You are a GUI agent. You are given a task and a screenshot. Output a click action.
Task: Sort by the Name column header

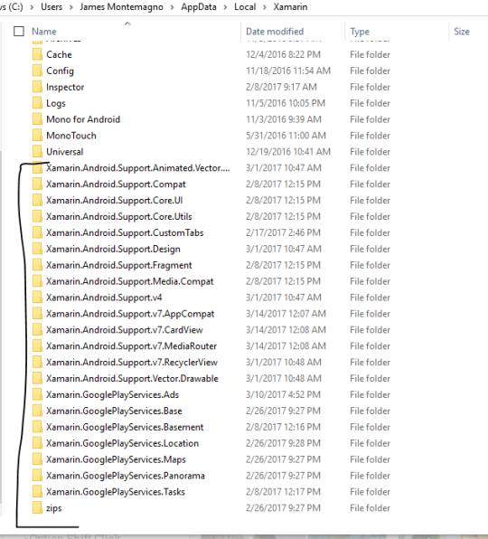tap(44, 32)
